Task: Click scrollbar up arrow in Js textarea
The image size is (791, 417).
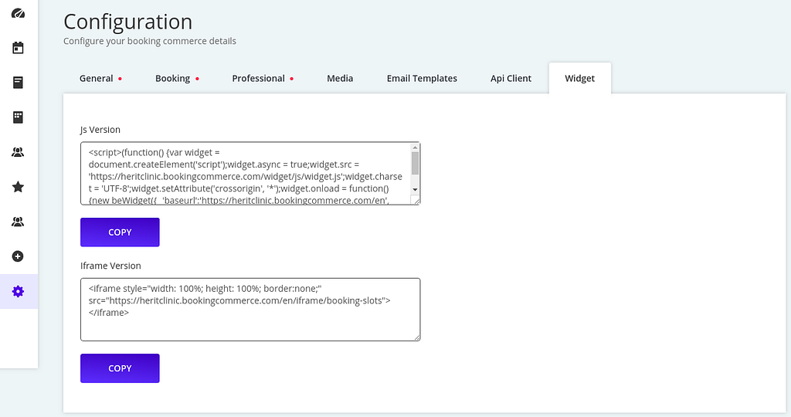Action: (x=415, y=147)
